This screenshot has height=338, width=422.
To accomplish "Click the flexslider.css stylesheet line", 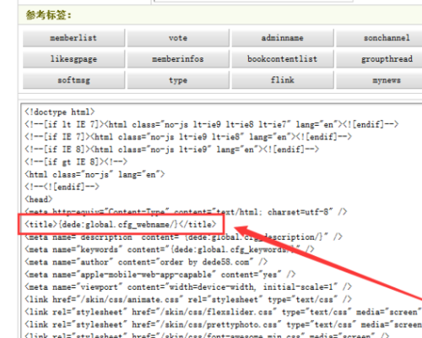I will coord(222,312).
